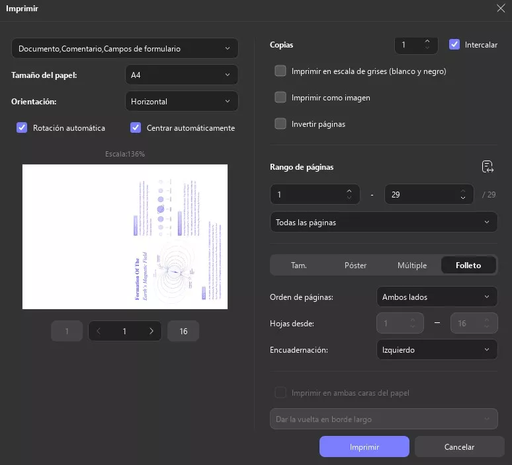Uncheck Centrar automáticamente
The height and width of the screenshot is (465, 512).
click(136, 127)
